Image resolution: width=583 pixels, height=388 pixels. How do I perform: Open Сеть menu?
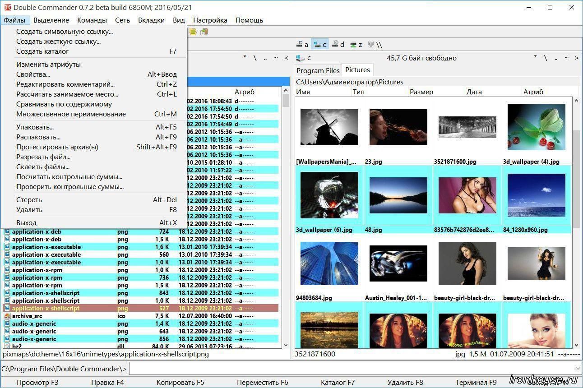point(122,20)
